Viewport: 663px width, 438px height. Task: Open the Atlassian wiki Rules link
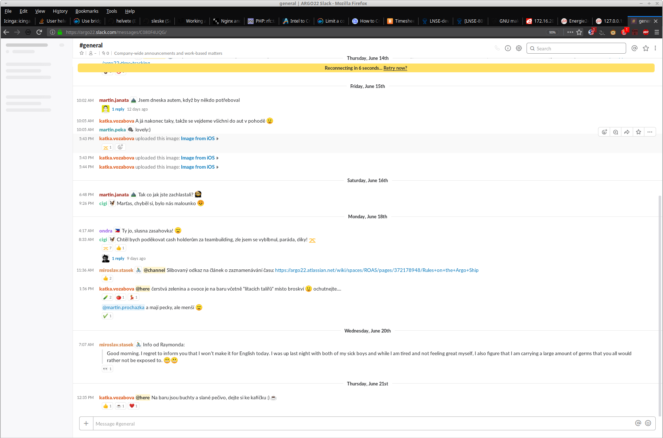point(377,270)
